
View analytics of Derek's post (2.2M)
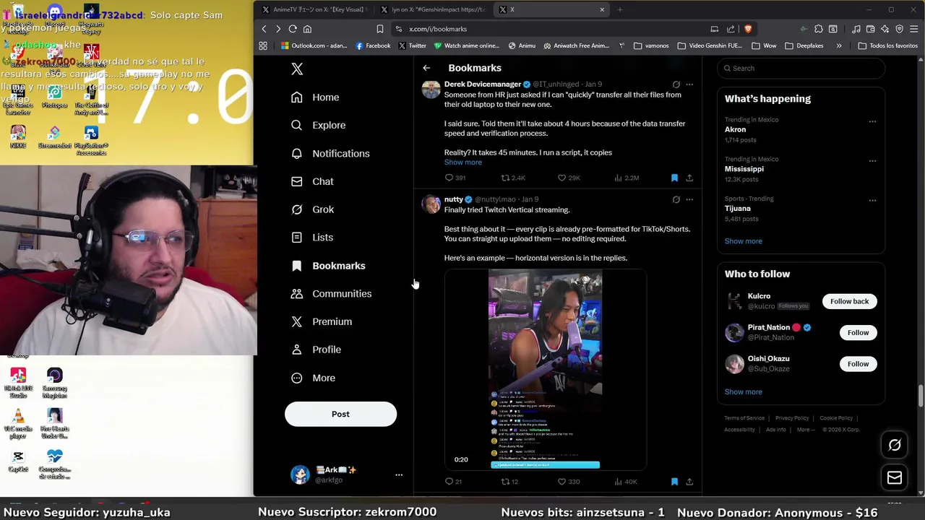pyautogui.click(x=626, y=178)
